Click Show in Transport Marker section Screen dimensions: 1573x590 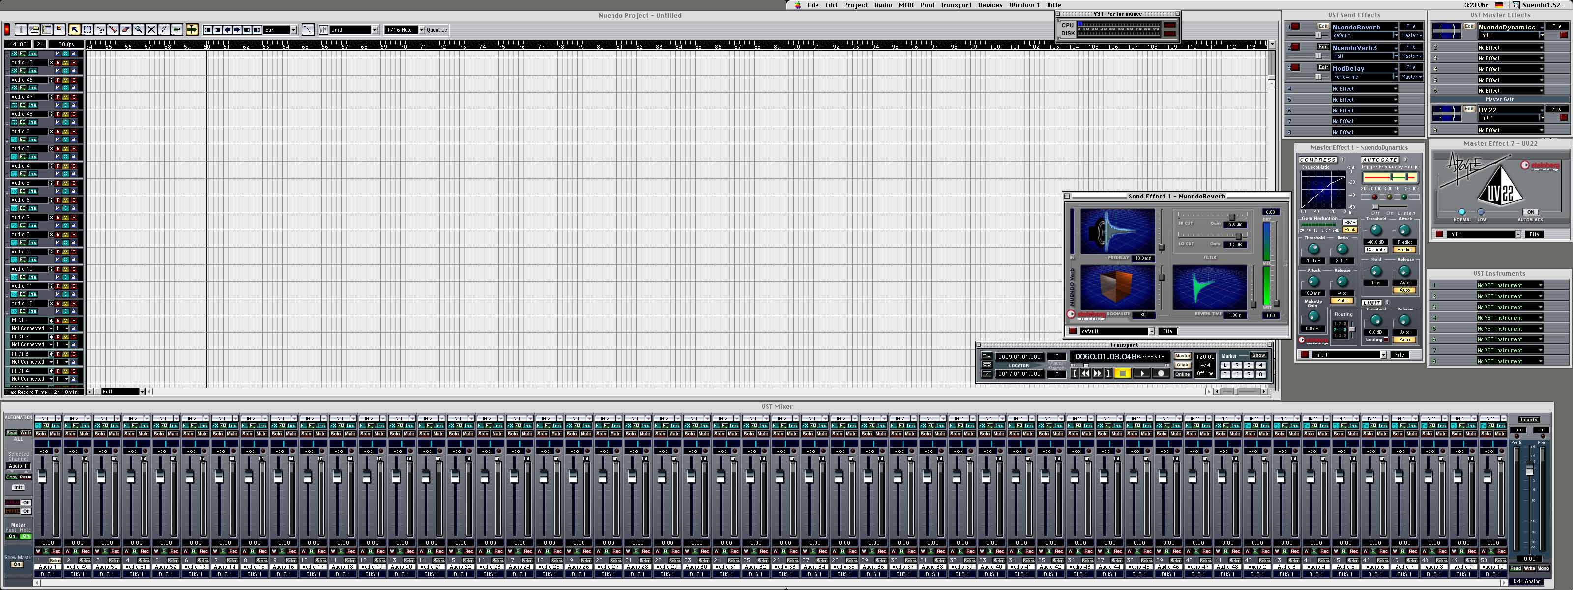tap(1258, 355)
